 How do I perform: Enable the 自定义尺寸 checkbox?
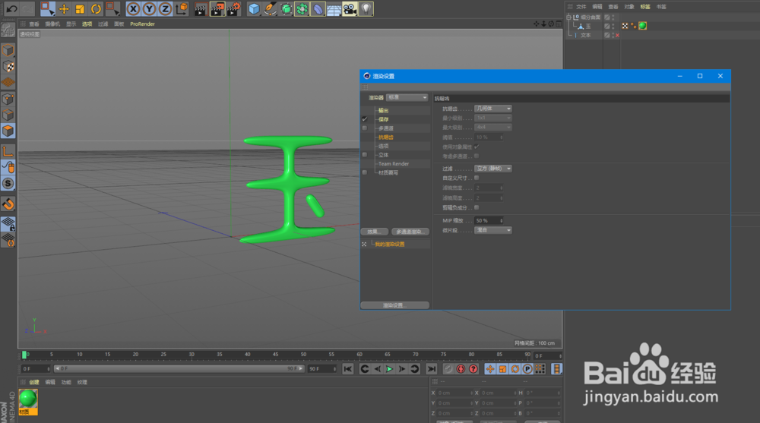tap(477, 178)
